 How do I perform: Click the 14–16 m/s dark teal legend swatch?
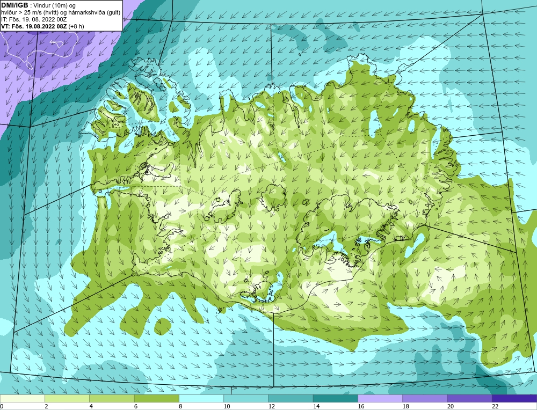pos(335,398)
